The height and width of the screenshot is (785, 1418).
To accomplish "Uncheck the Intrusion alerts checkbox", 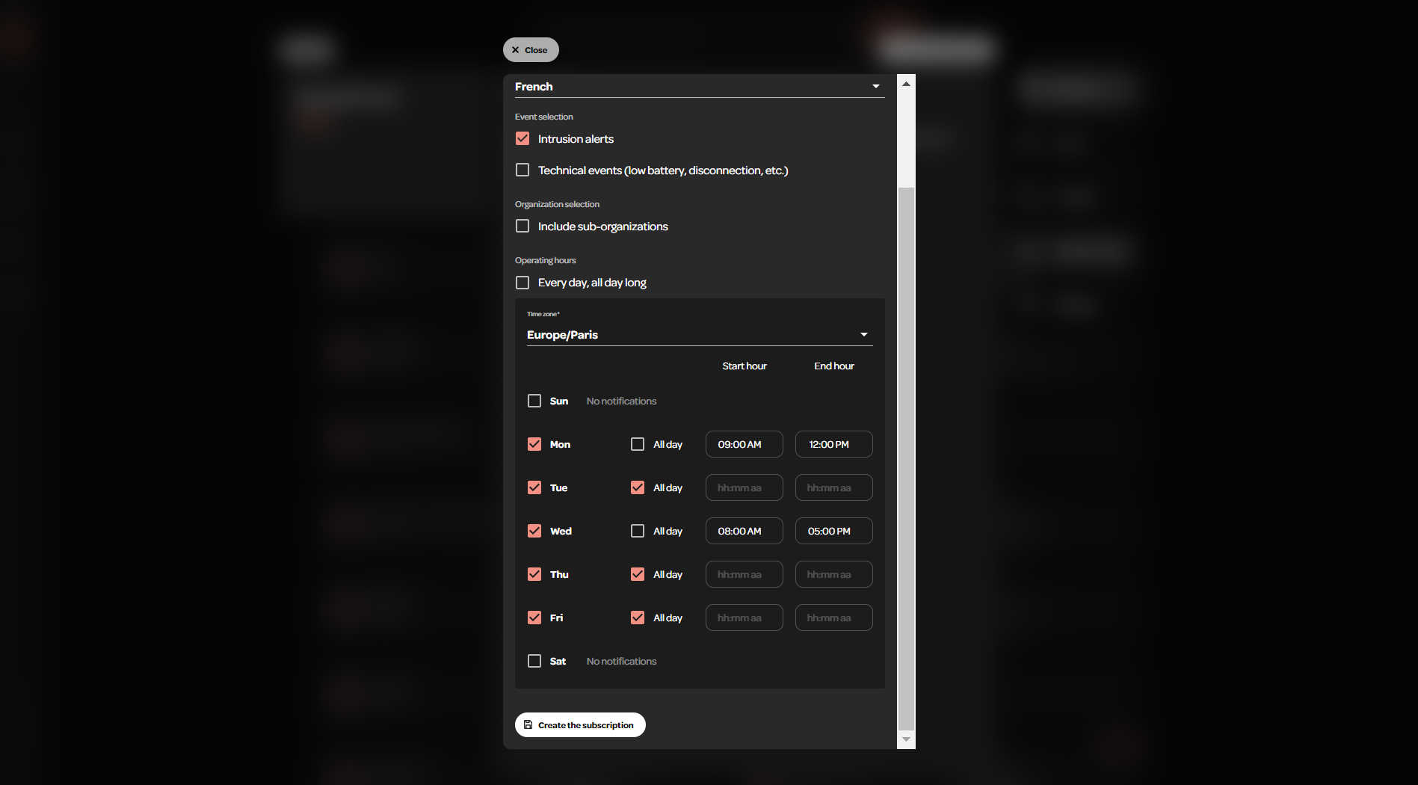I will point(522,139).
